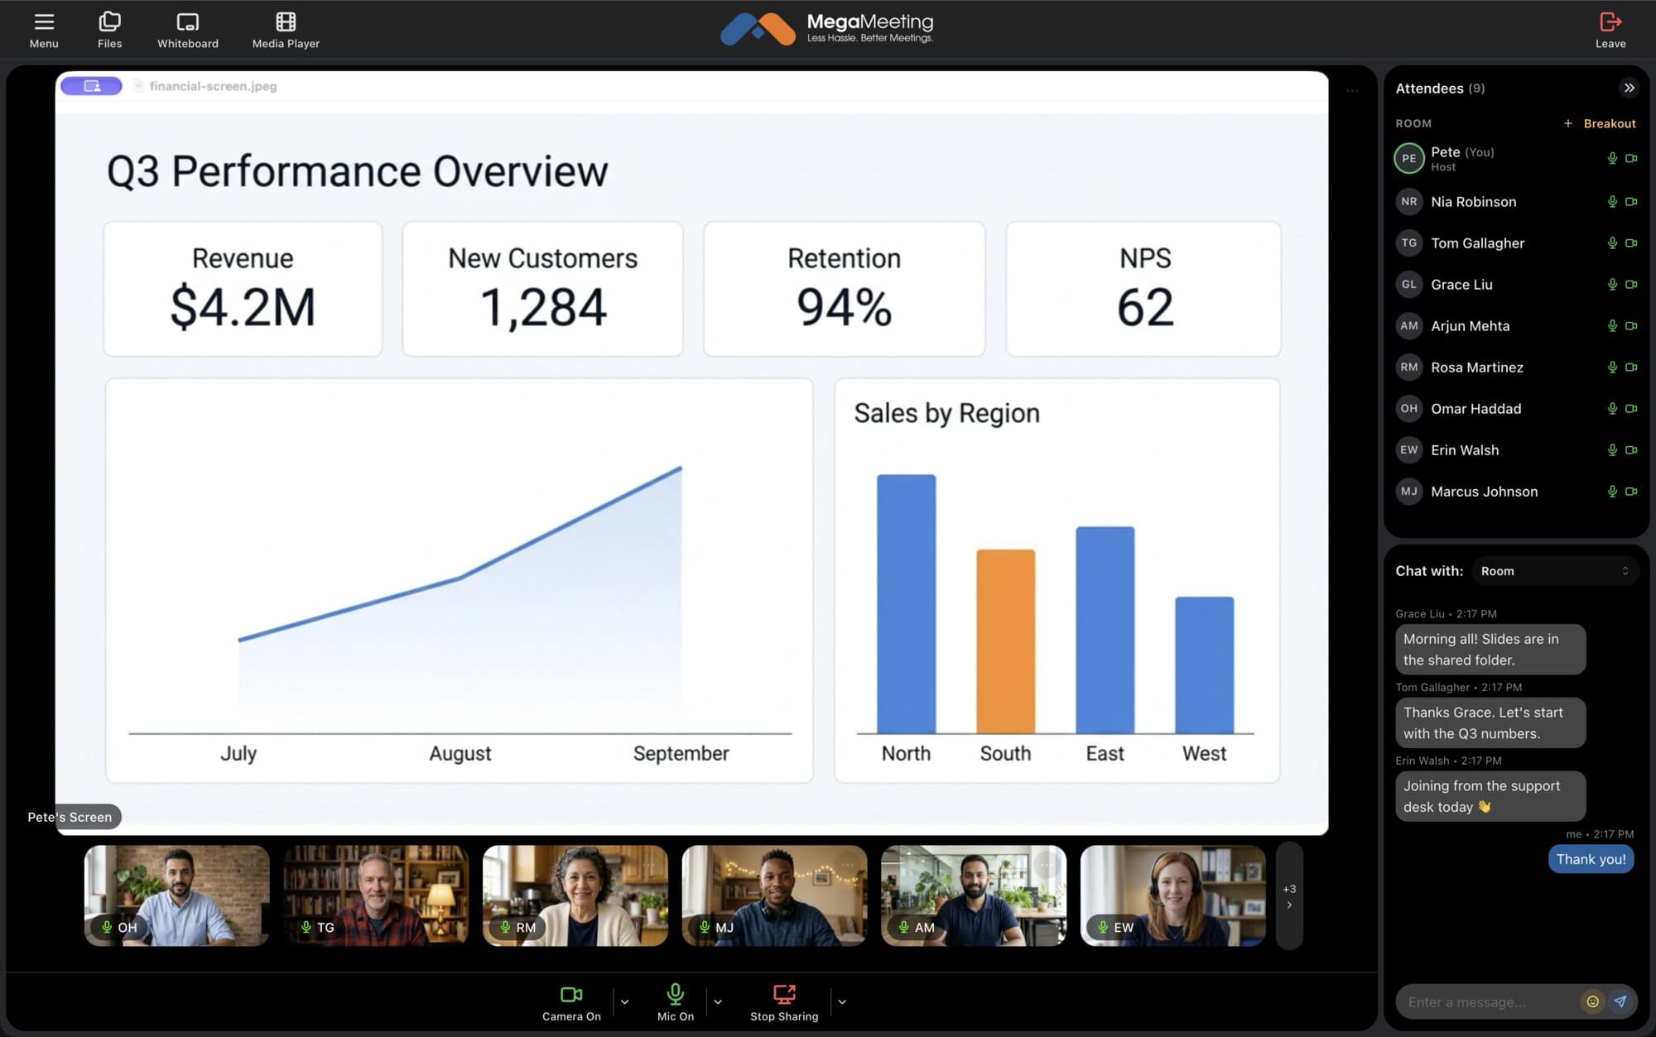Screen dimensions: 1656x1037
Task: Select the RM video tile
Action: [x=575, y=895]
